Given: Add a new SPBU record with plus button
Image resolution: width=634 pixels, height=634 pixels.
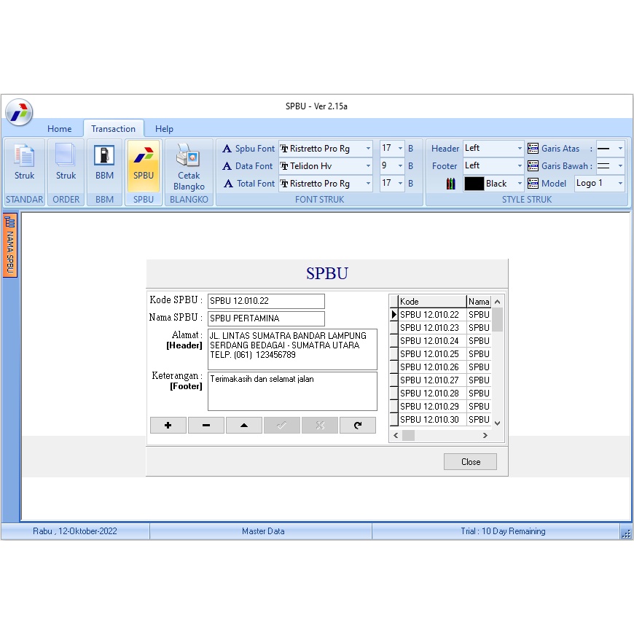Looking at the screenshot, I should point(168,426).
